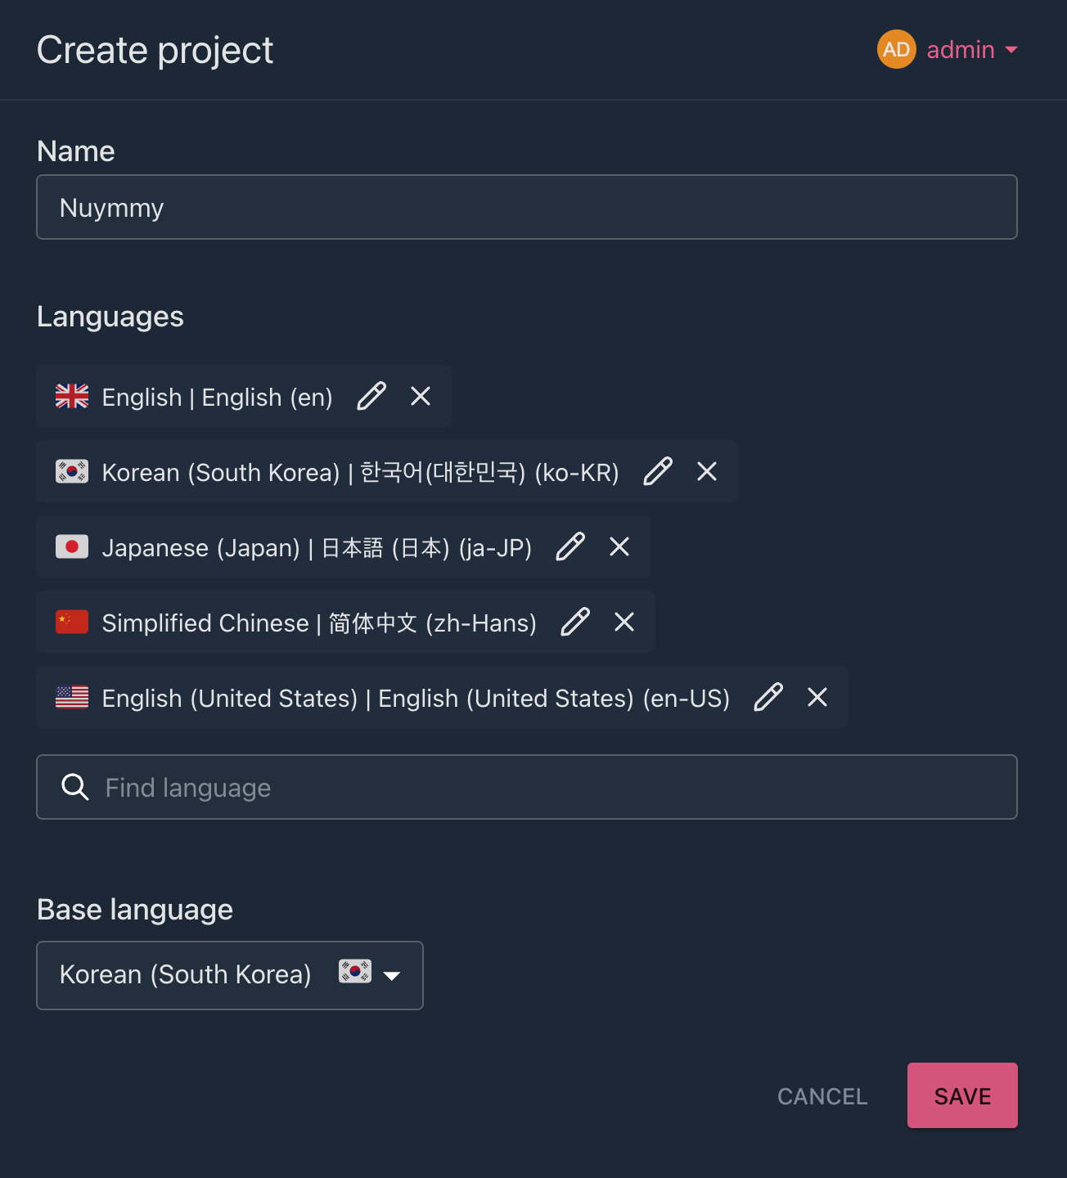
Task: Remove the English (en) language
Action: (x=421, y=396)
